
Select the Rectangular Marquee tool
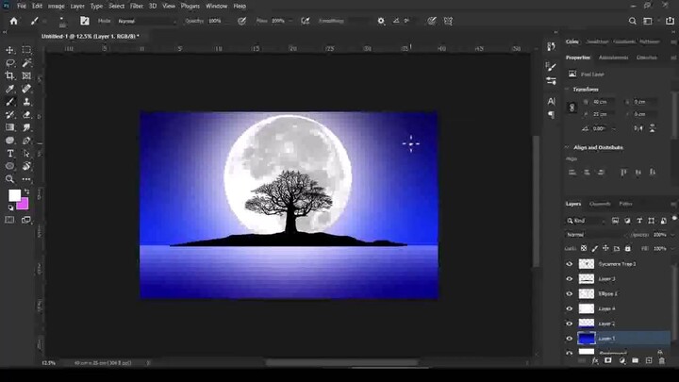click(26, 50)
